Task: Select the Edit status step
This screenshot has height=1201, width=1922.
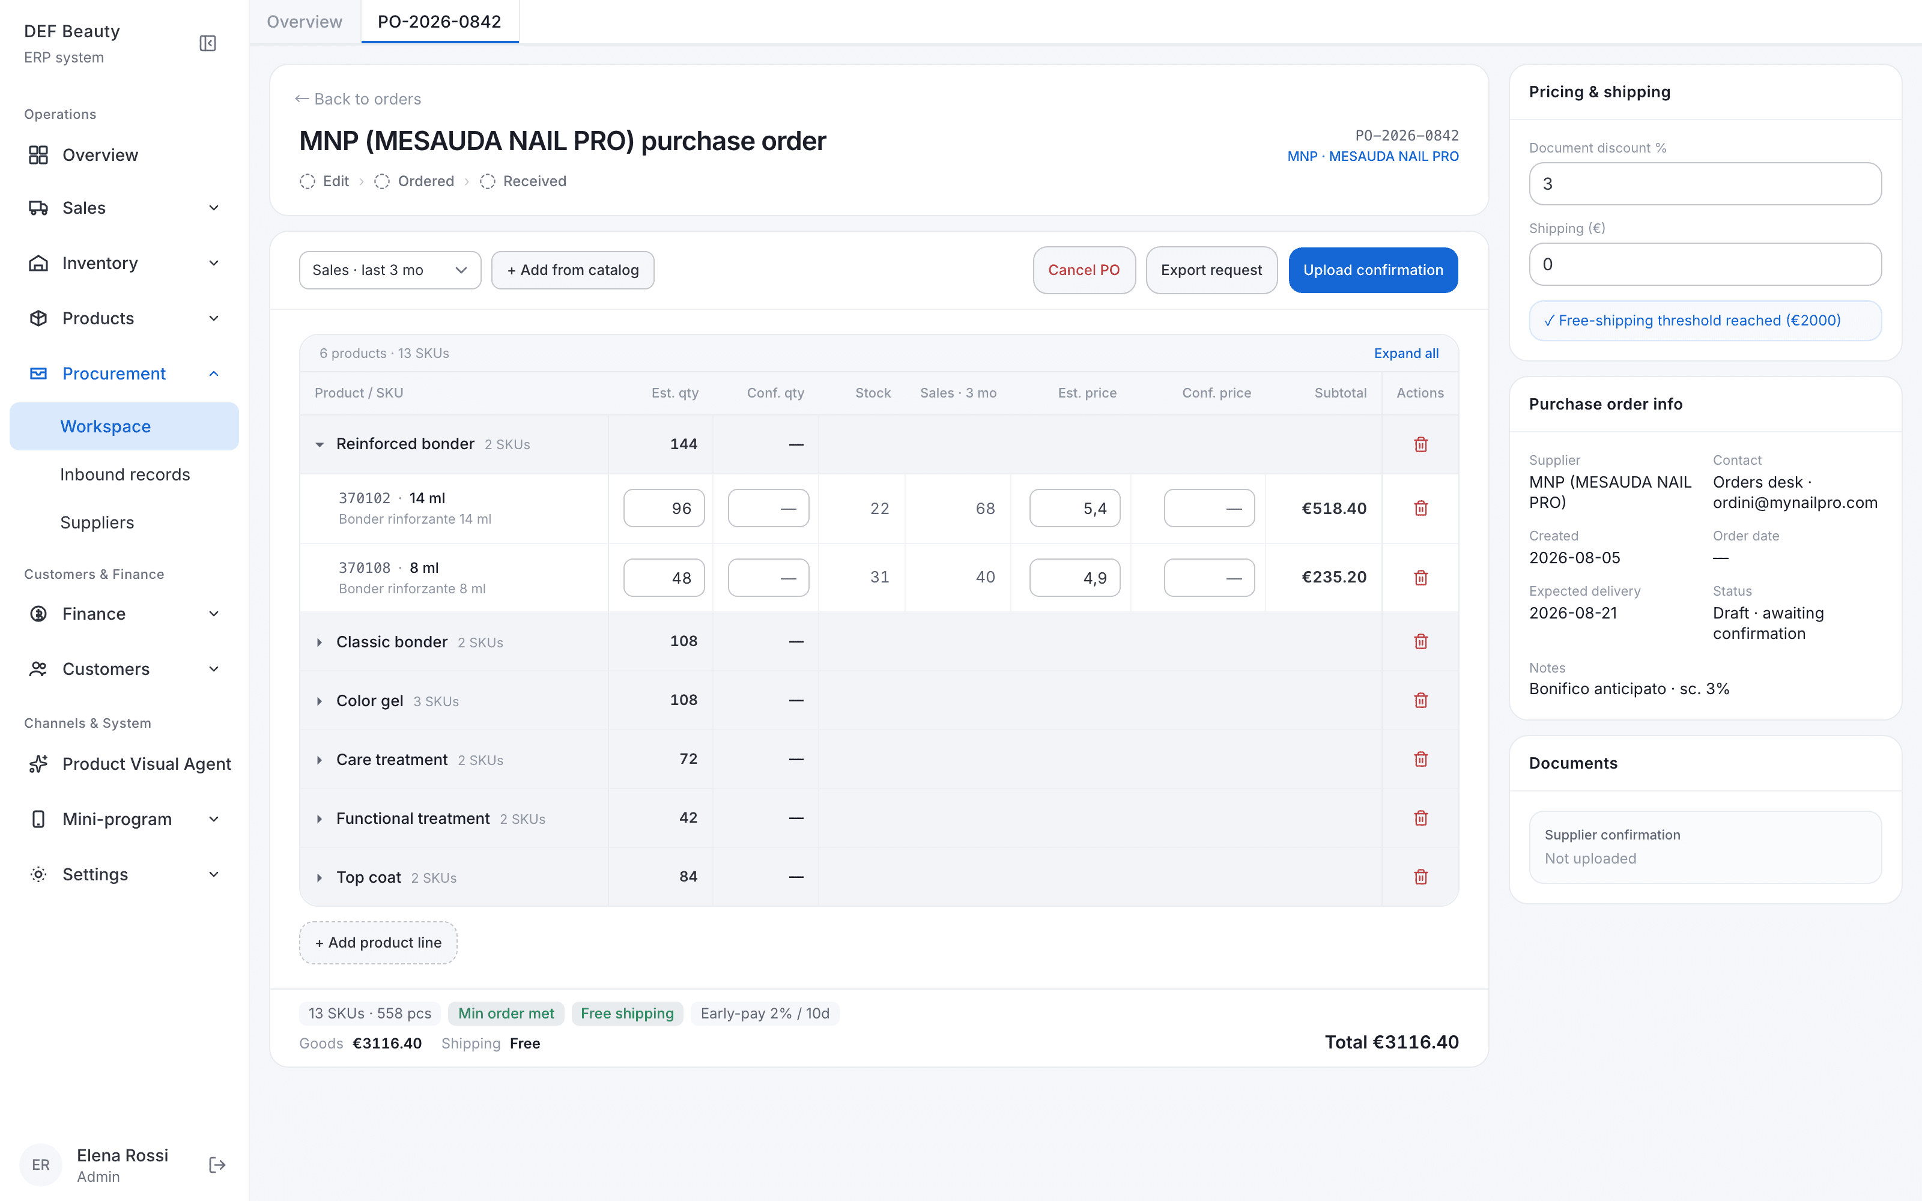Action: click(x=324, y=181)
